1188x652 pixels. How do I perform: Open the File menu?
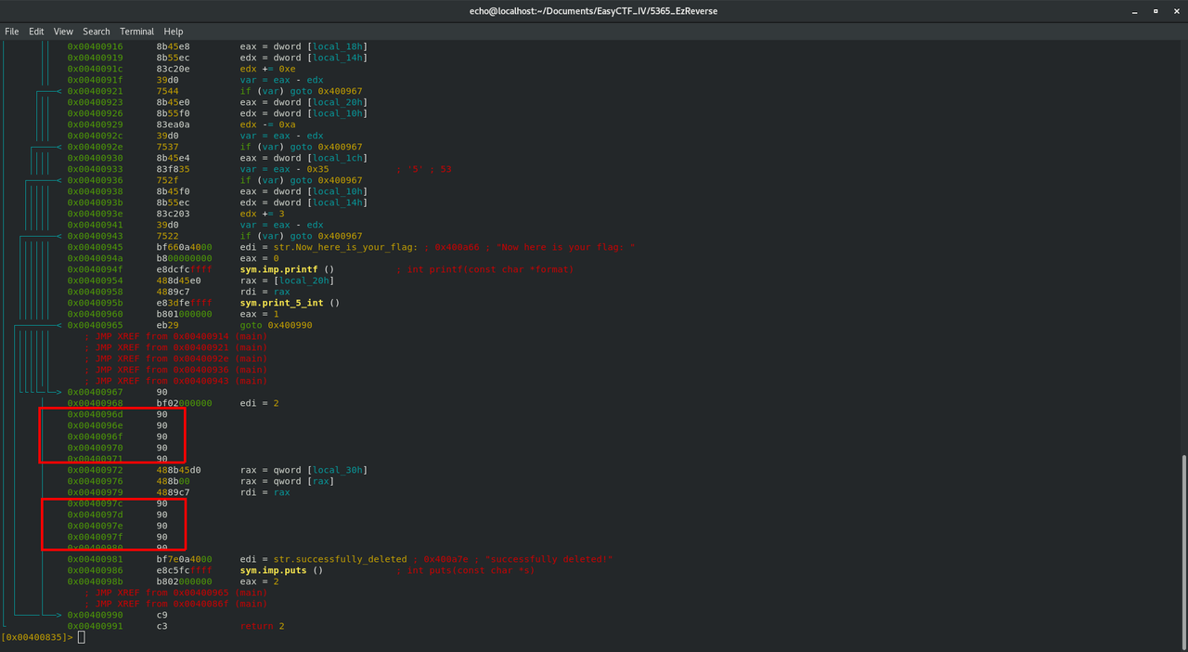point(12,32)
